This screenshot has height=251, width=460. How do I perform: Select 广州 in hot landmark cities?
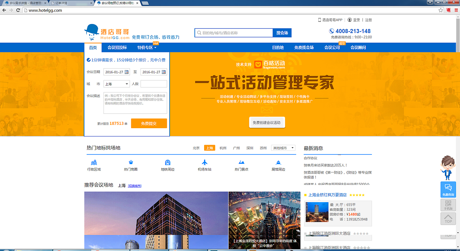pyautogui.click(x=236, y=148)
